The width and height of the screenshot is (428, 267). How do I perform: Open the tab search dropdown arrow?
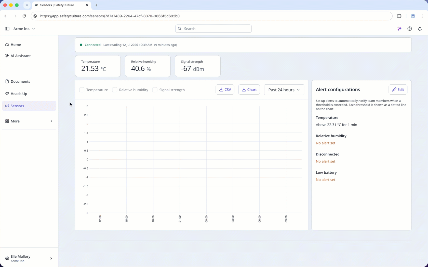pyautogui.click(x=27, y=5)
